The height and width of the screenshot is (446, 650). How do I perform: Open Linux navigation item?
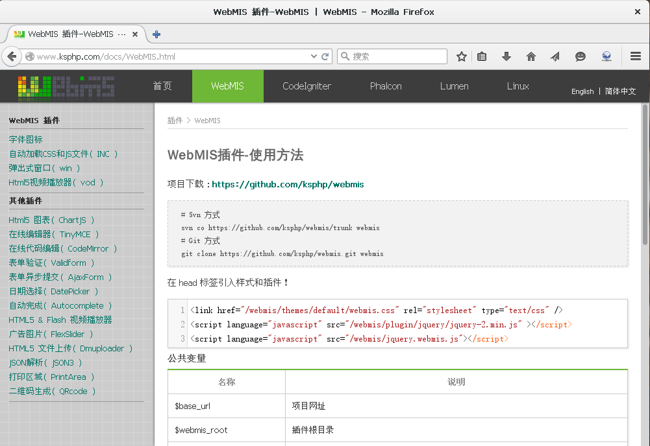pyautogui.click(x=518, y=86)
